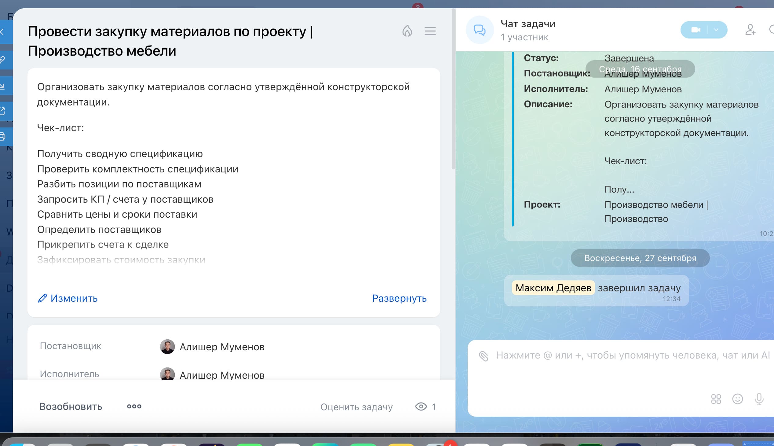
Task: Click the chat message input field
Action: (632, 355)
